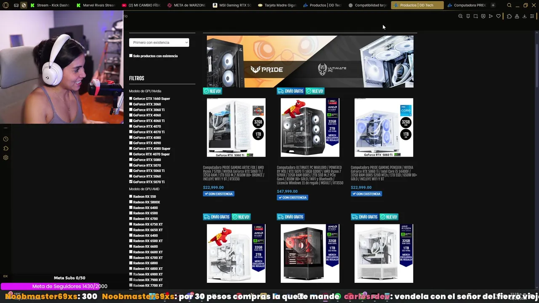Click the Modelo de GPU Nvidia heading
Screen dimensions: 539x303
pyautogui.click(x=145, y=91)
